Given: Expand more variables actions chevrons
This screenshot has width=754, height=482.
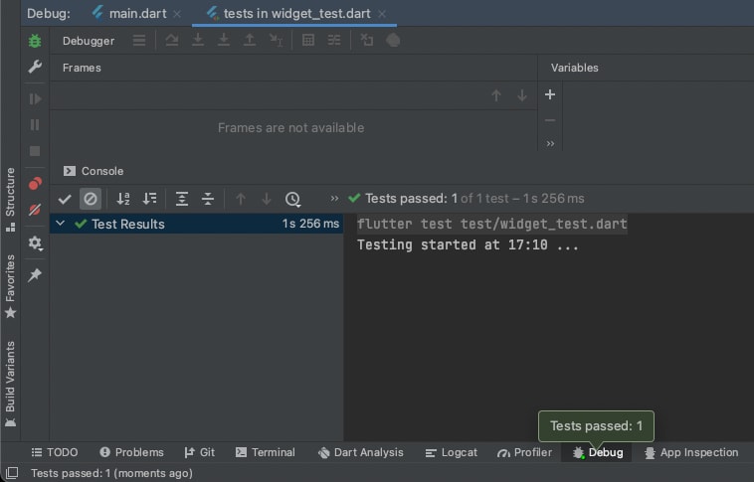Looking at the screenshot, I should [550, 144].
